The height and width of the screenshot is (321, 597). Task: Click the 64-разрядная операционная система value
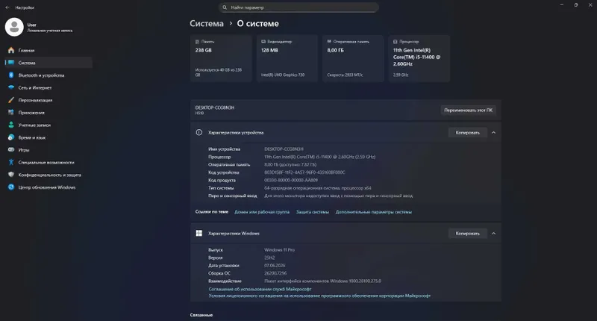318,187
